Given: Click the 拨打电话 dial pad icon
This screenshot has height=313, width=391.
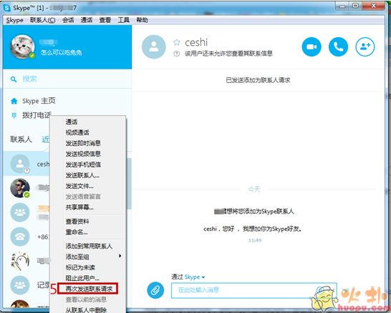Looking at the screenshot, I should point(14,115).
